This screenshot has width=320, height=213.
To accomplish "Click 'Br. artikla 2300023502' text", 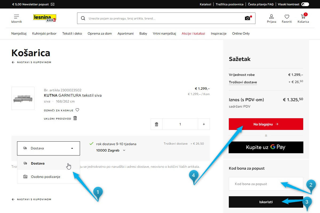I will [63, 90].
